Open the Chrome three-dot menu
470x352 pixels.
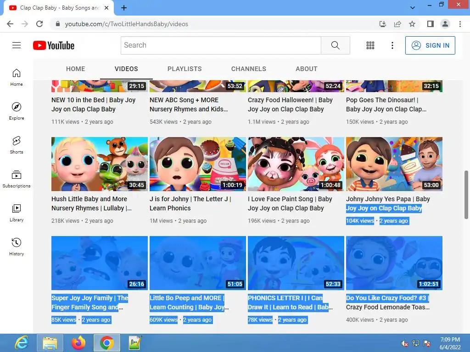click(460, 24)
